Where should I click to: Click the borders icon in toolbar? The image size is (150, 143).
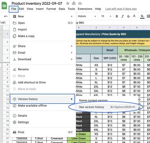tap(148, 16)
